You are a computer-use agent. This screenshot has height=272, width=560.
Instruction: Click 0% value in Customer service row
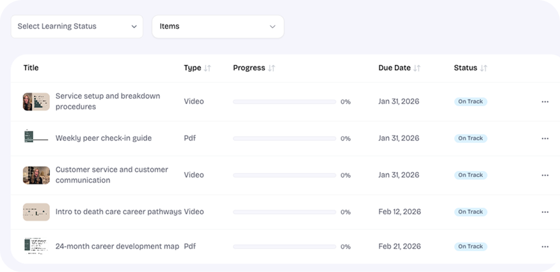pos(346,175)
